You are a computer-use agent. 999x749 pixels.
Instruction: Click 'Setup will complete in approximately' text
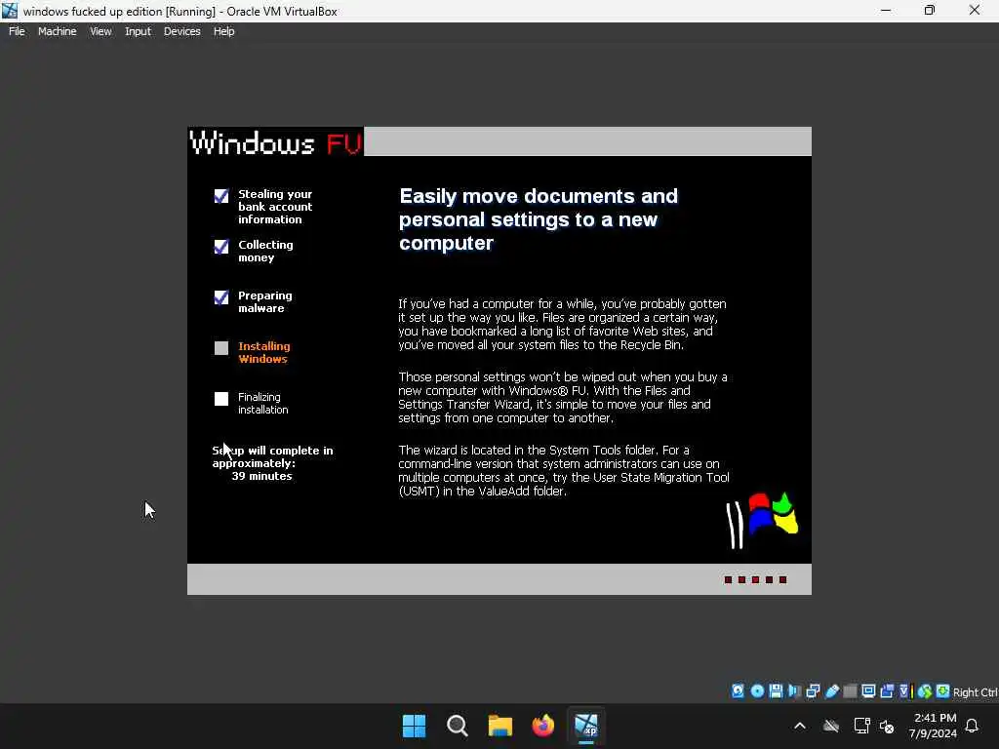click(x=273, y=456)
